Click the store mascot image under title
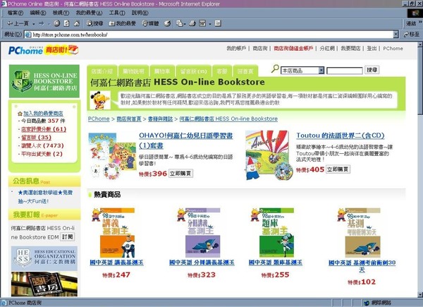Image resolution: width=423 pixels, height=307 pixels. pyautogui.click(x=100, y=100)
